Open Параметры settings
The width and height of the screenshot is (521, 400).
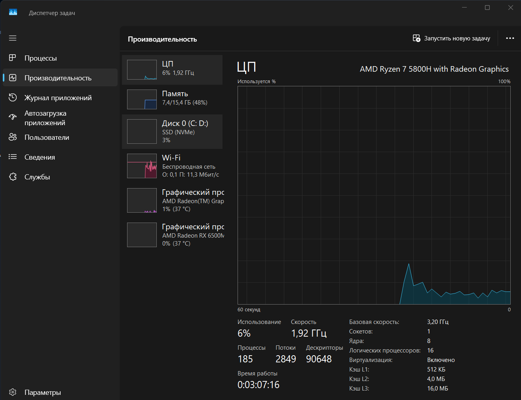(60, 392)
